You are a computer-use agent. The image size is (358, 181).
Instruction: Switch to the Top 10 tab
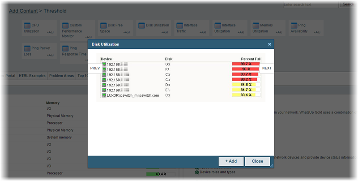click(x=82, y=76)
